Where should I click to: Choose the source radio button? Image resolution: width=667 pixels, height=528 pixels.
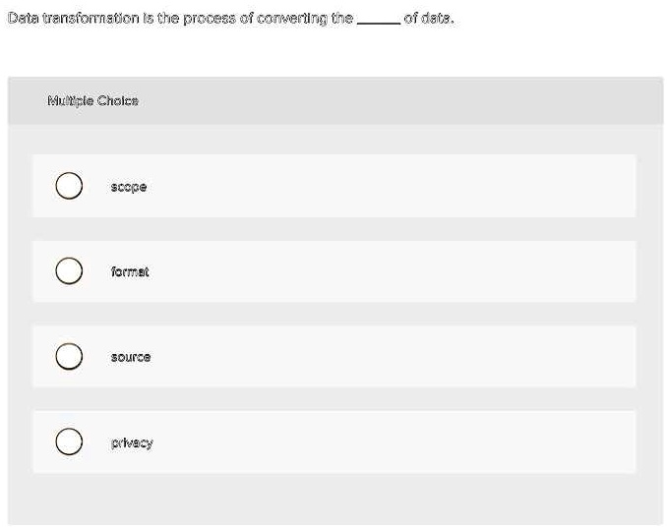(69, 356)
